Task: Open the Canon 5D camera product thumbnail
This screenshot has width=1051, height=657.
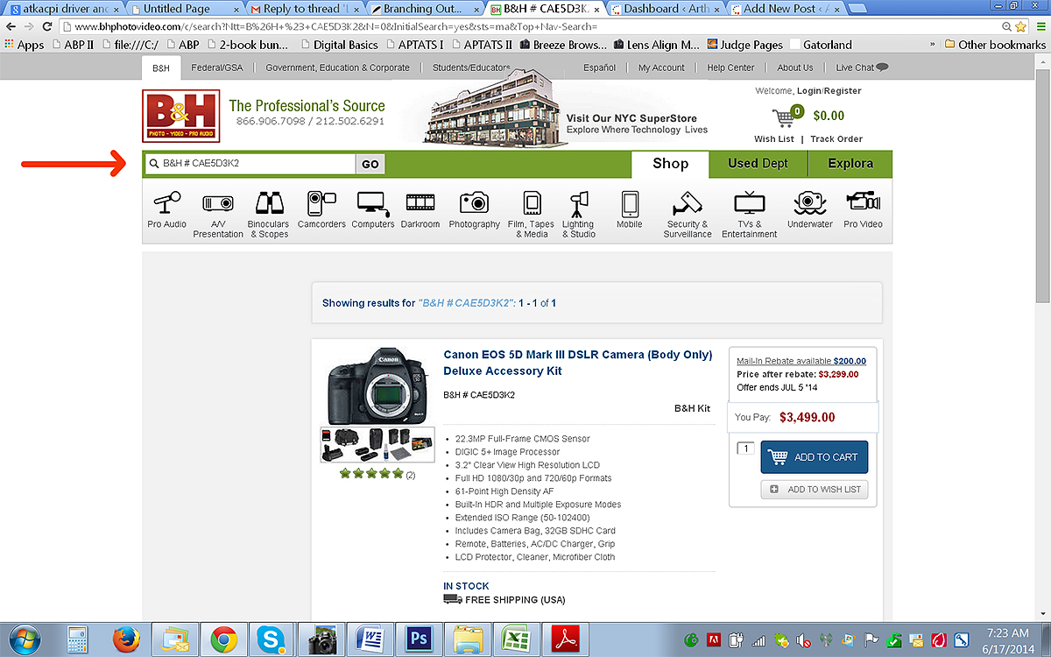Action: (378, 385)
